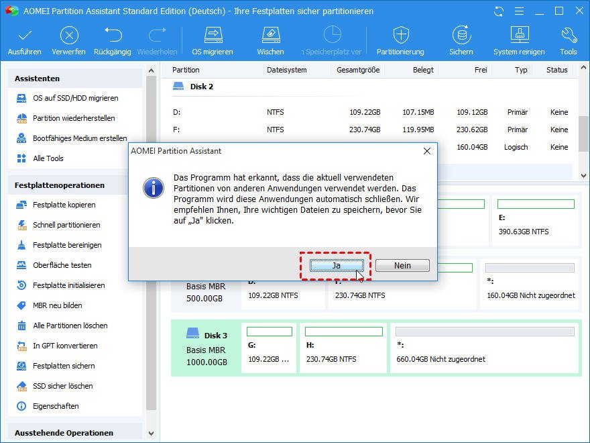Launch System reinigen from toolbar
Image resolution: width=590 pixels, height=443 pixels.
point(520,36)
